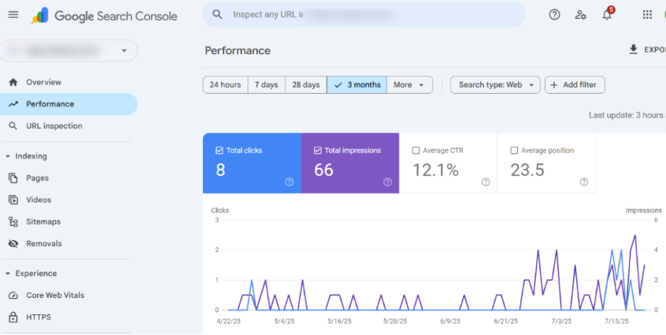This screenshot has height=335, width=666.
Task: Click the Last update status text
Action: point(628,115)
